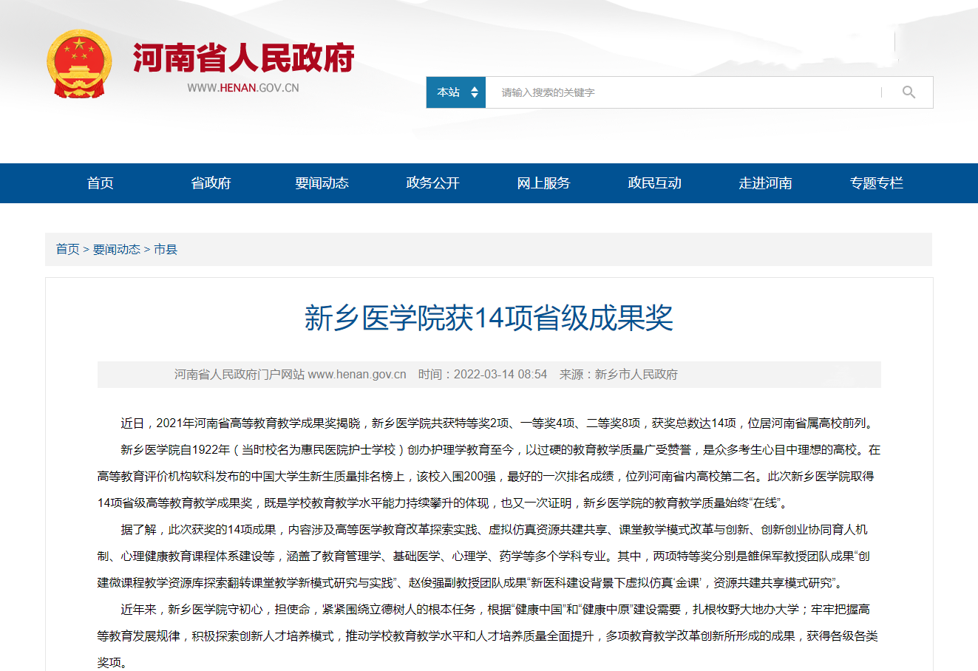Viewport: 978px width, 671px height.
Task: Open the 走进河南 navigation item
Action: coord(766,183)
